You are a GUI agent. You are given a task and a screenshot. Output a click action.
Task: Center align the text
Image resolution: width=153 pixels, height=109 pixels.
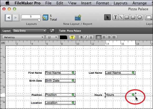(104, 37)
